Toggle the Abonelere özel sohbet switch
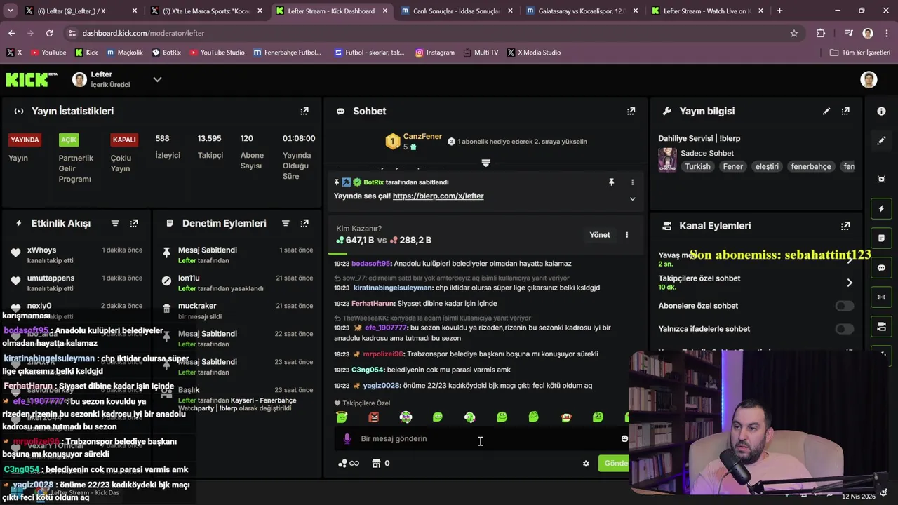 pyautogui.click(x=844, y=306)
